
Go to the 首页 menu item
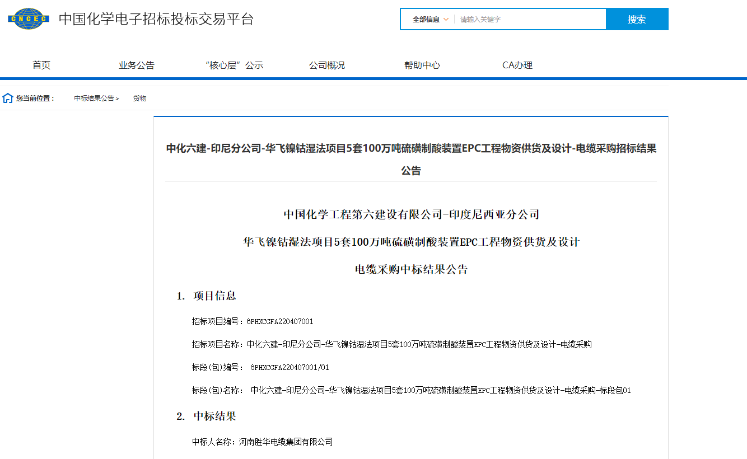tap(41, 64)
